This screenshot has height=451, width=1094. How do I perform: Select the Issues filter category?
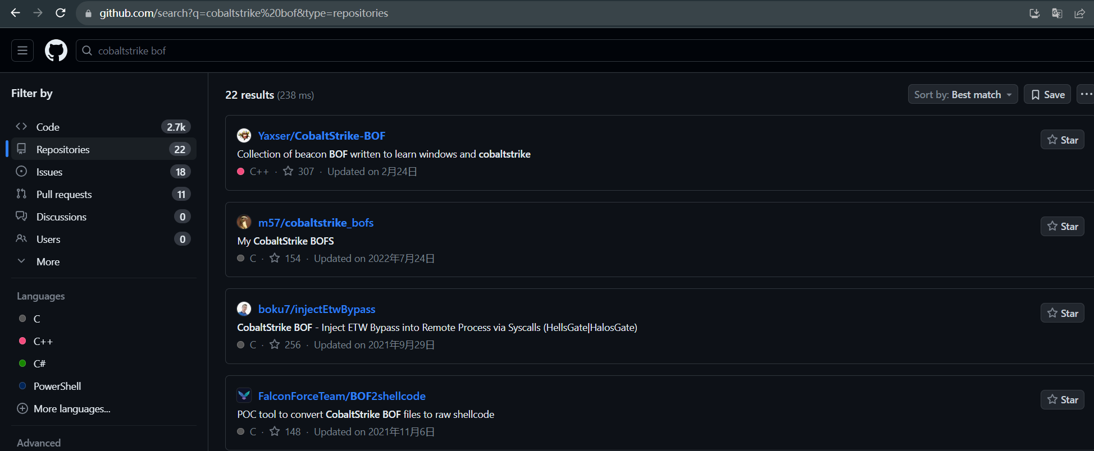(49, 172)
